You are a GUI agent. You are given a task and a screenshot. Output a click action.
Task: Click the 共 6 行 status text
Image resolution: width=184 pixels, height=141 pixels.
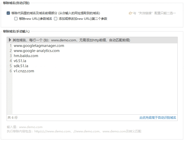(x=12, y=118)
